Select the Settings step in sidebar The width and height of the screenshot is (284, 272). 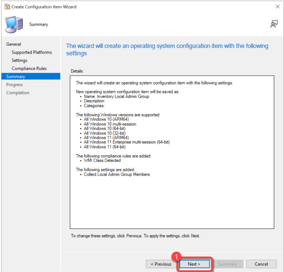[x=19, y=60]
